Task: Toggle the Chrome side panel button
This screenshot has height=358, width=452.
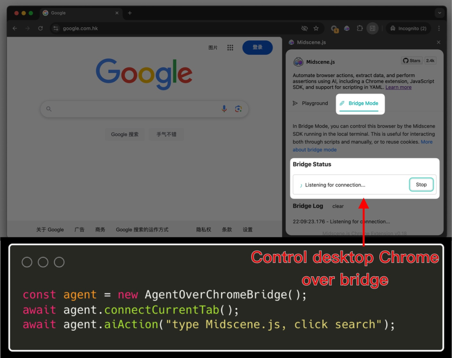Action: coord(372,28)
